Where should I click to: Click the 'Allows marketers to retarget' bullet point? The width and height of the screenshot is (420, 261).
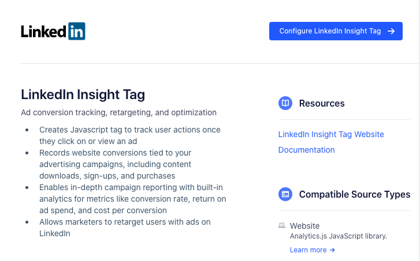[x=125, y=228]
